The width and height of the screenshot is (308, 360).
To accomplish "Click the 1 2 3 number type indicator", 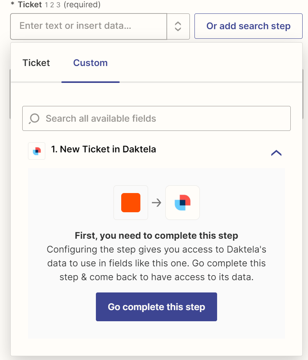I will 53,5.
